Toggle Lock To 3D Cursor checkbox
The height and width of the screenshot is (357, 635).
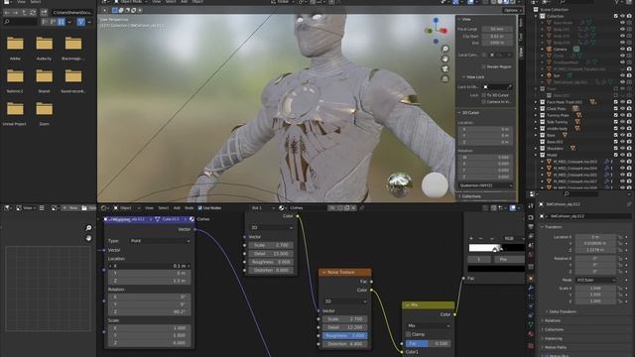pos(483,95)
